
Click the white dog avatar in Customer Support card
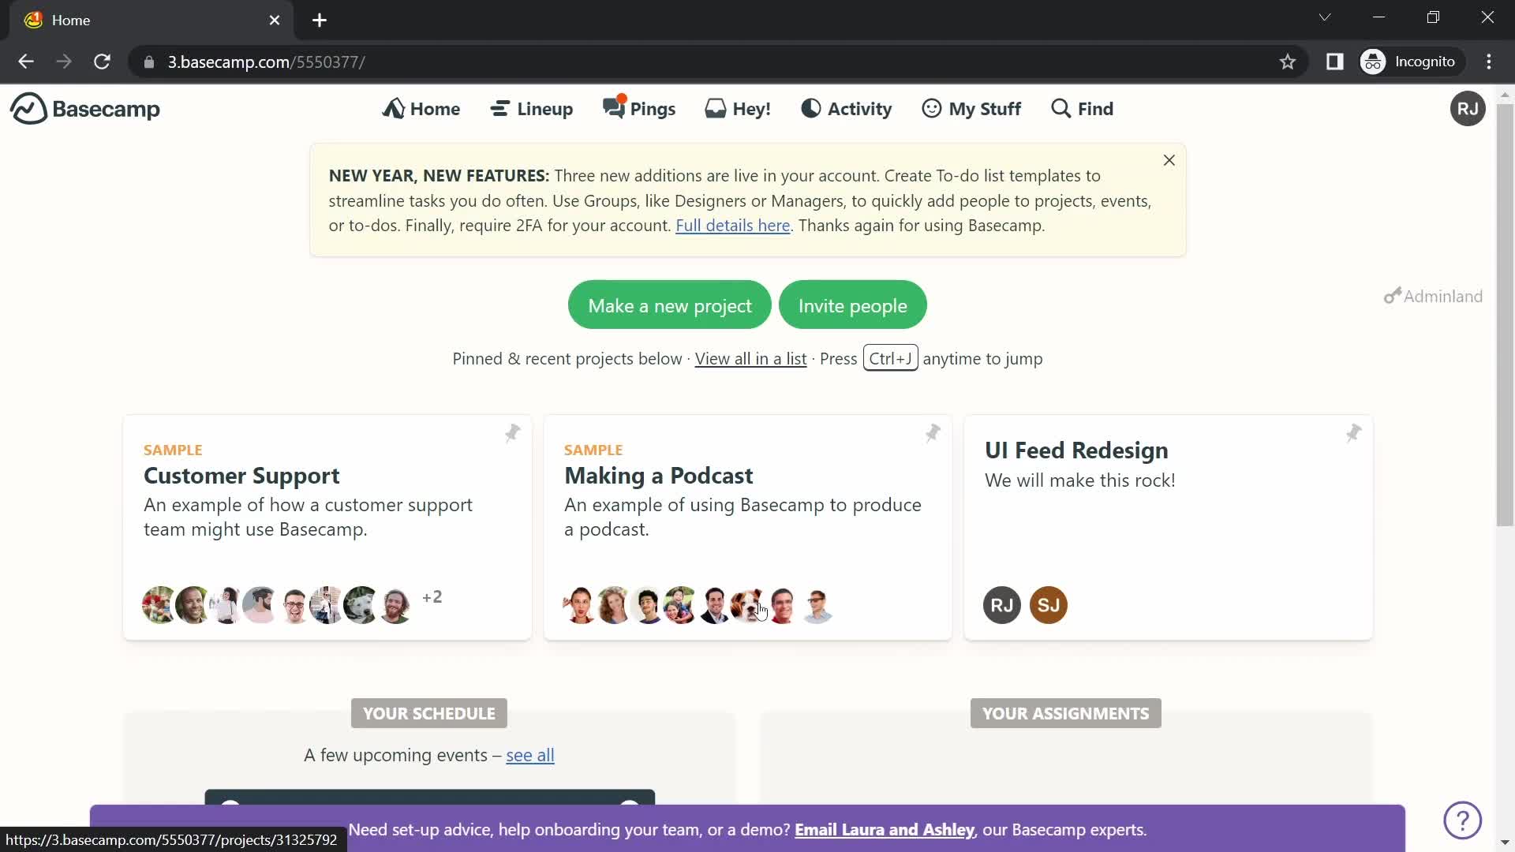point(361,606)
